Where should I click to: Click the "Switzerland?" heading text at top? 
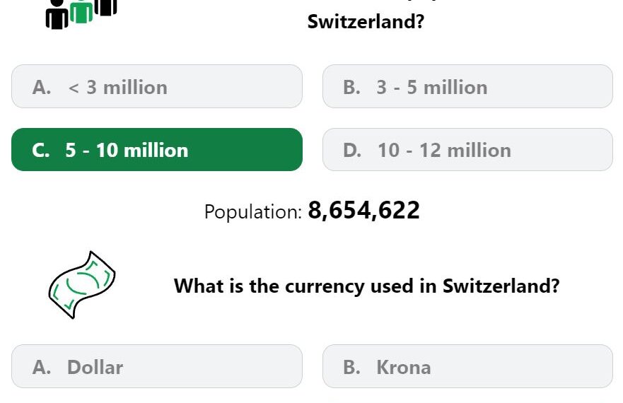[366, 22]
